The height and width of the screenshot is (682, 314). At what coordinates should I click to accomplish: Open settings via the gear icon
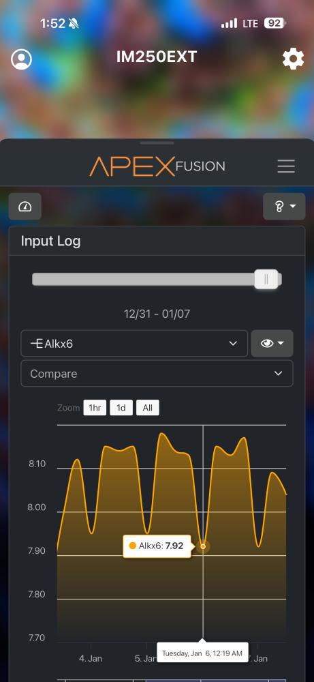click(x=293, y=59)
